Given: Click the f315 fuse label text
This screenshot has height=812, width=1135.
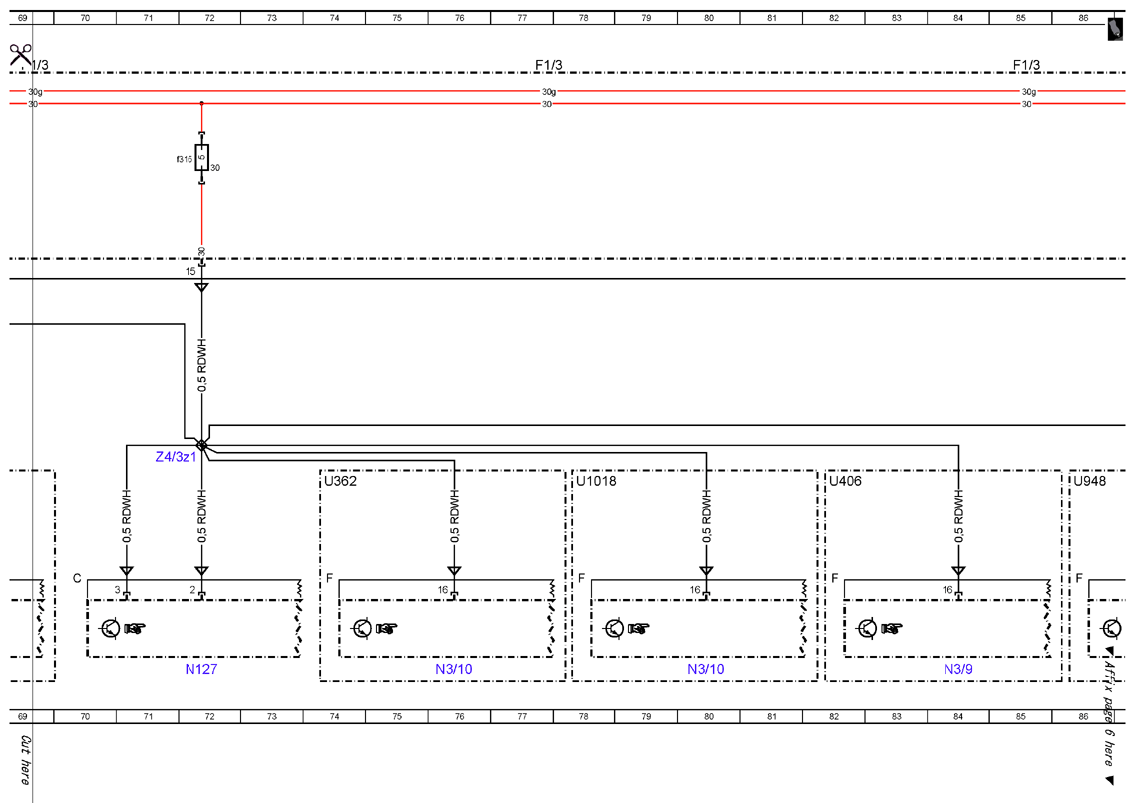Looking at the screenshot, I should pos(184,159).
